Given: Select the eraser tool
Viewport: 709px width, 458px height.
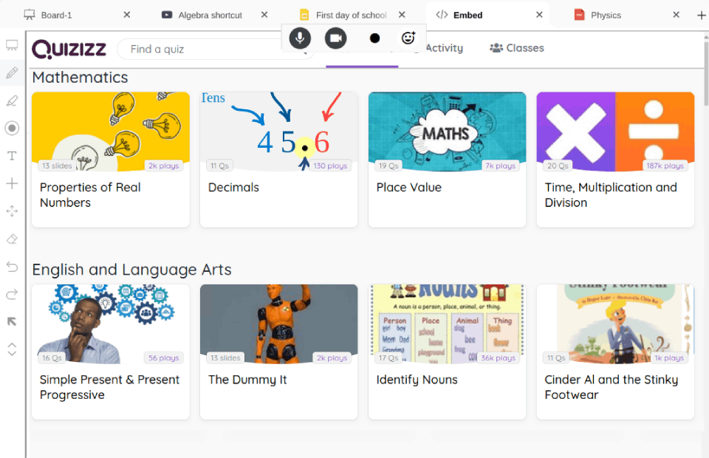Looking at the screenshot, I should pyautogui.click(x=12, y=239).
